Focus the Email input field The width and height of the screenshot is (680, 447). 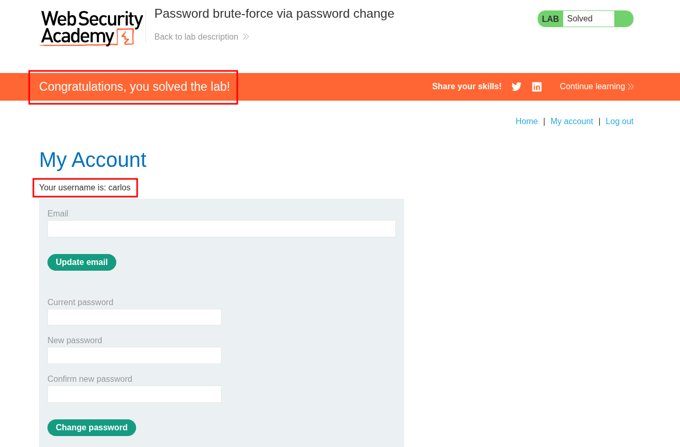pyautogui.click(x=221, y=229)
